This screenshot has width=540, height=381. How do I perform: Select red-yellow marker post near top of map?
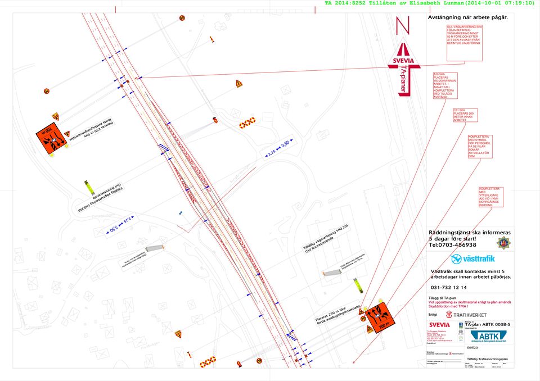click(212, 39)
